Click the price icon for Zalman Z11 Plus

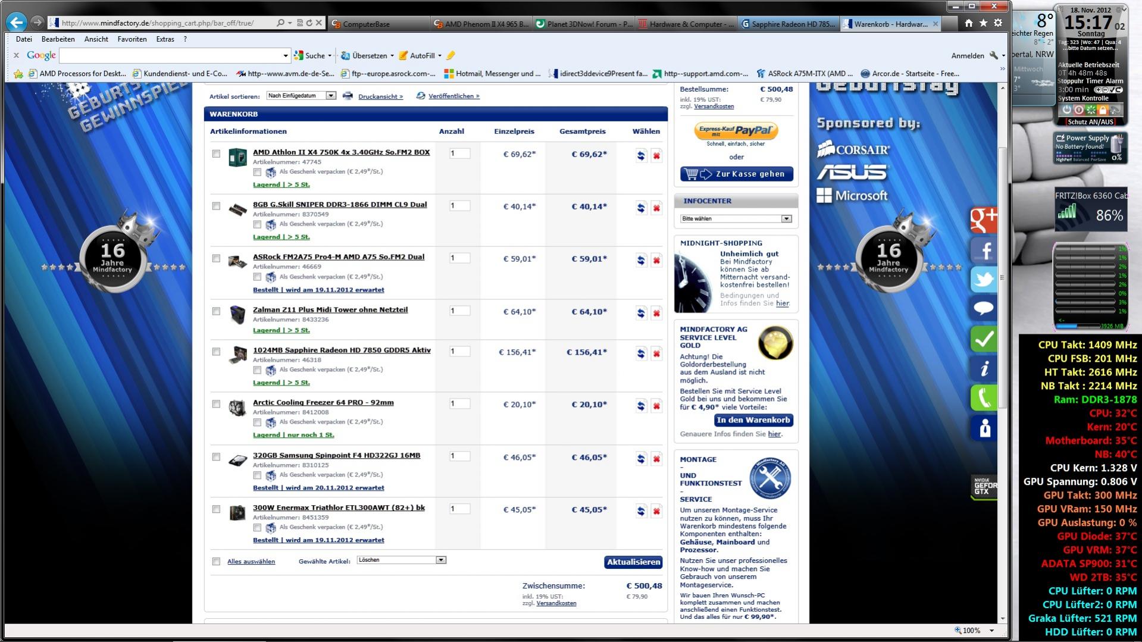pos(641,314)
